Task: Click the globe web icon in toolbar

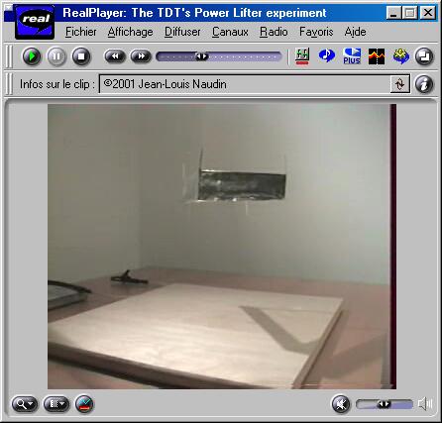Action: tap(401, 56)
